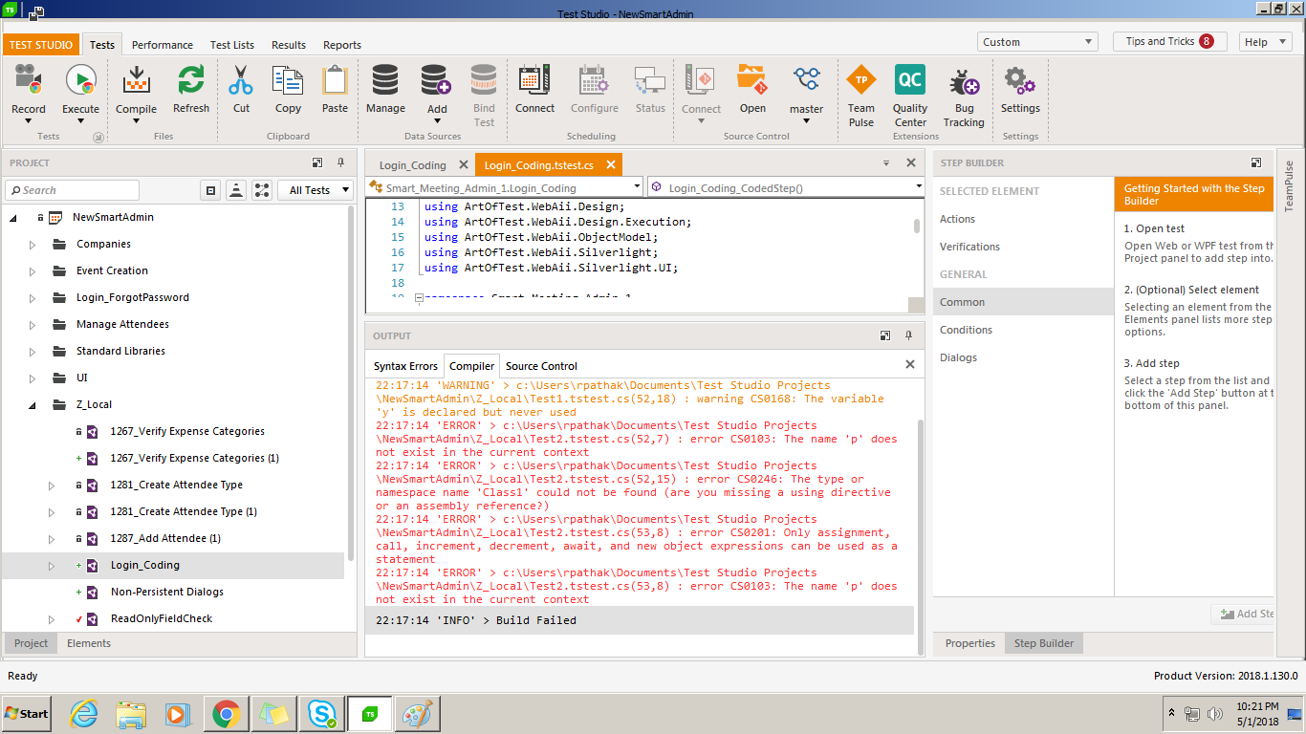The width and height of the screenshot is (1306, 734).
Task: Open the Settings gear icon
Action: click(x=1020, y=80)
